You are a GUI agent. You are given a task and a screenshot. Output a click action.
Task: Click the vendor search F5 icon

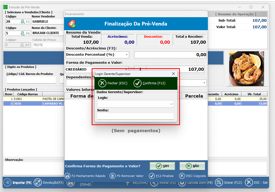click(x=23, y=22)
